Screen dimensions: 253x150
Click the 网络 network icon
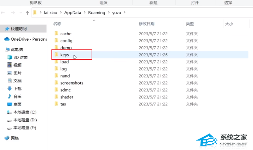pos(7,138)
